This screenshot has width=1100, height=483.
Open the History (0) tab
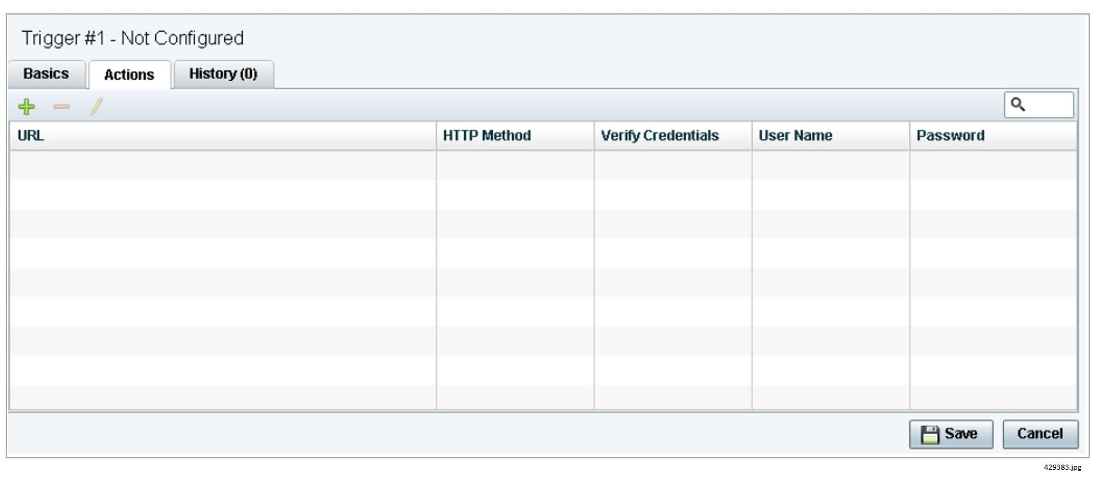pos(223,74)
